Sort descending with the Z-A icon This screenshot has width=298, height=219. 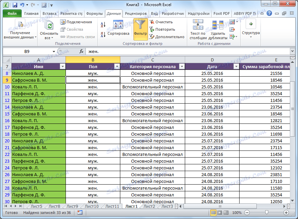tap(103, 34)
